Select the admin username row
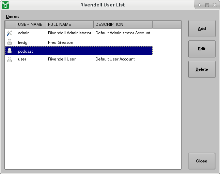 tap(24, 33)
